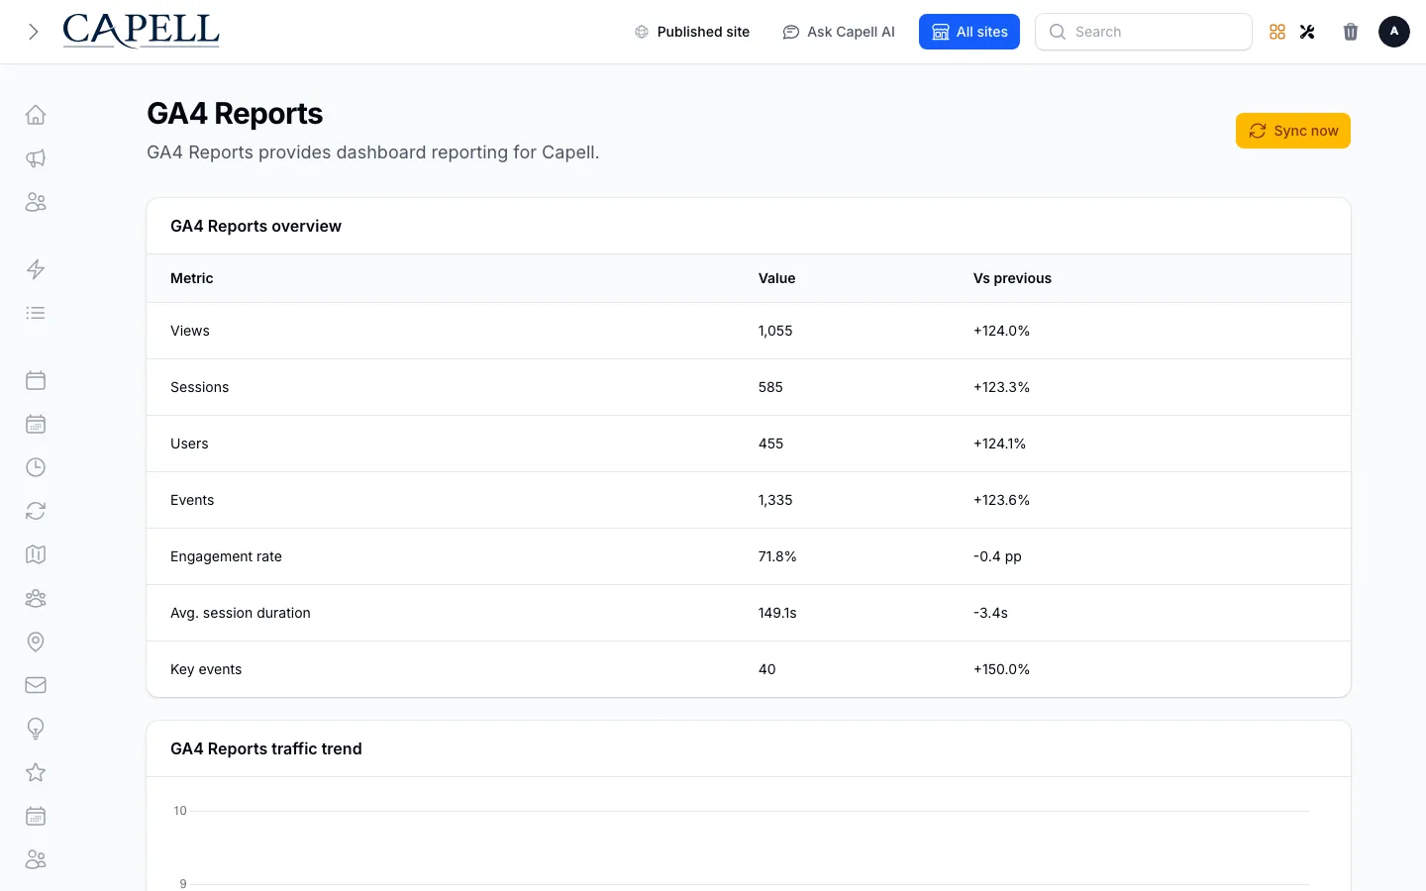Open the envelope mail icon
Viewport: 1426px width, 891px height.
tap(36, 685)
